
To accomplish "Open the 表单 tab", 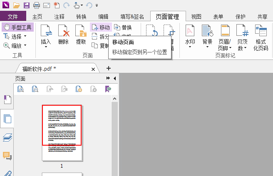I will (218, 17).
